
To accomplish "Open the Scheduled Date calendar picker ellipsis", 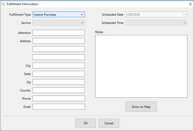I will coord(184,14).
